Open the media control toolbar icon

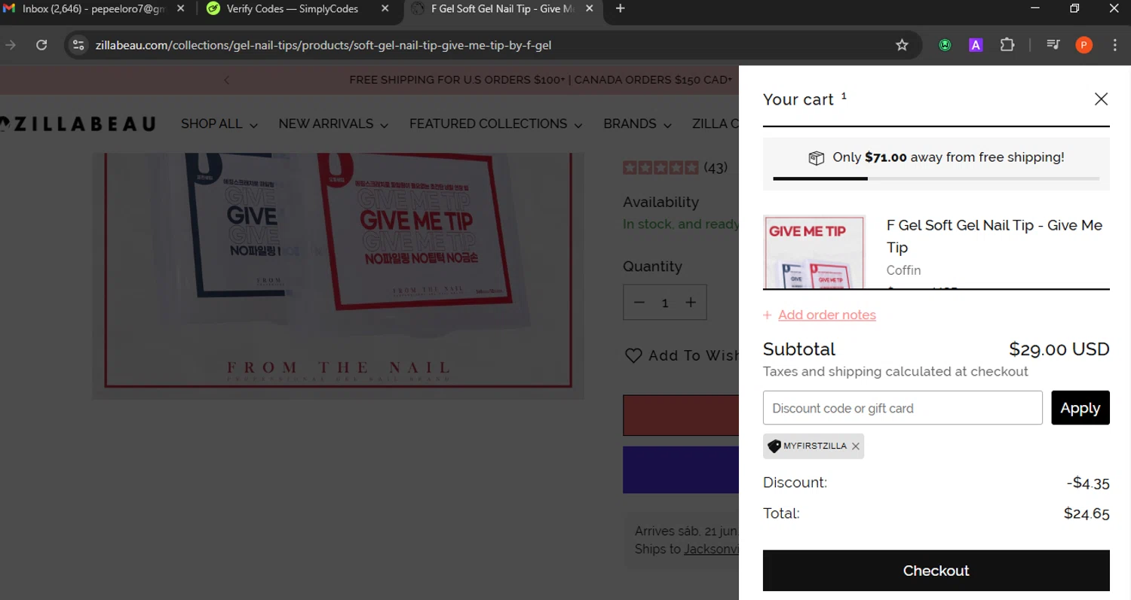tap(1053, 45)
